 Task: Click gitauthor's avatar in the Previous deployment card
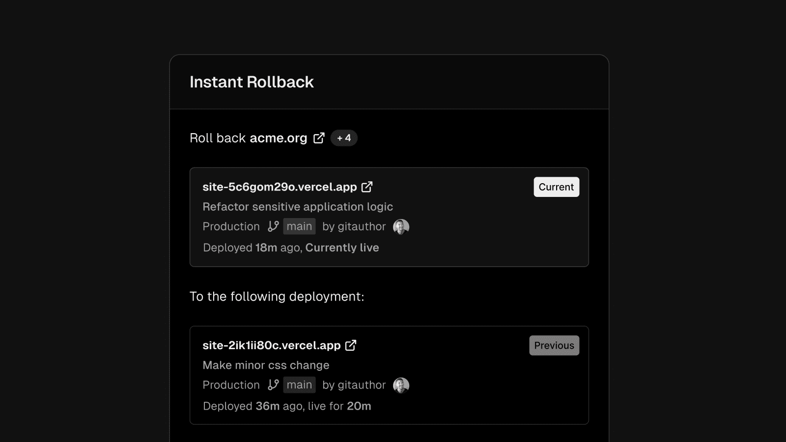click(400, 385)
